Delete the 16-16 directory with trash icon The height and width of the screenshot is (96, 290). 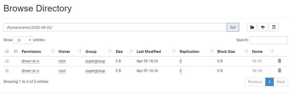(280, 71)
